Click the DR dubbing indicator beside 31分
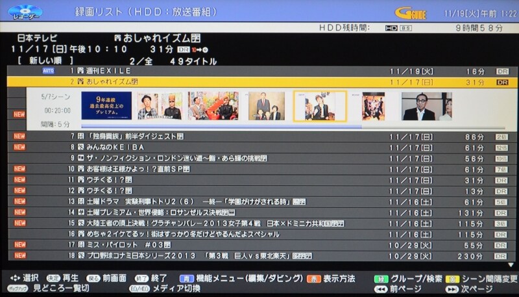This screenshot has height=297, width=519. [x=184, y=50]
